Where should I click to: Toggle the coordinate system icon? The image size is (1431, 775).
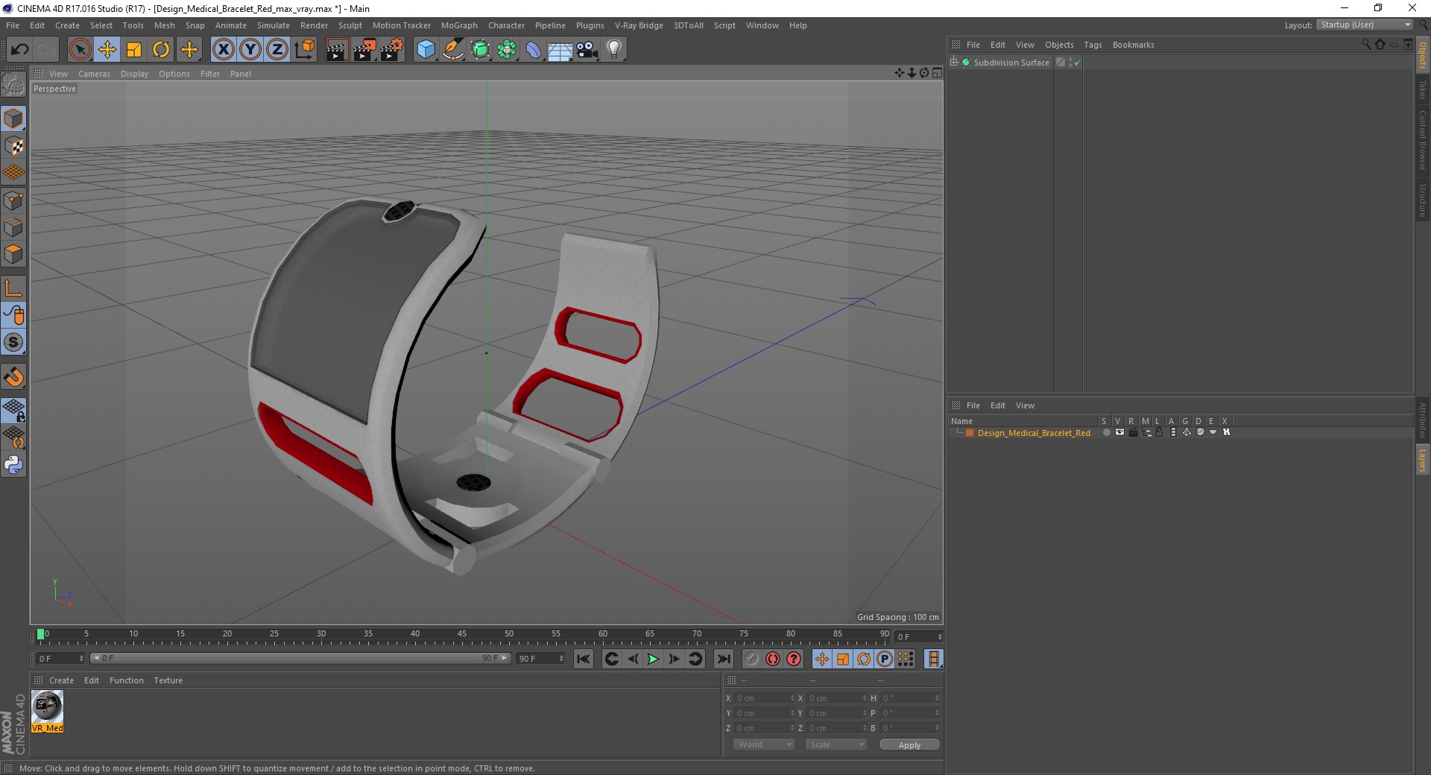pos(304,50)
